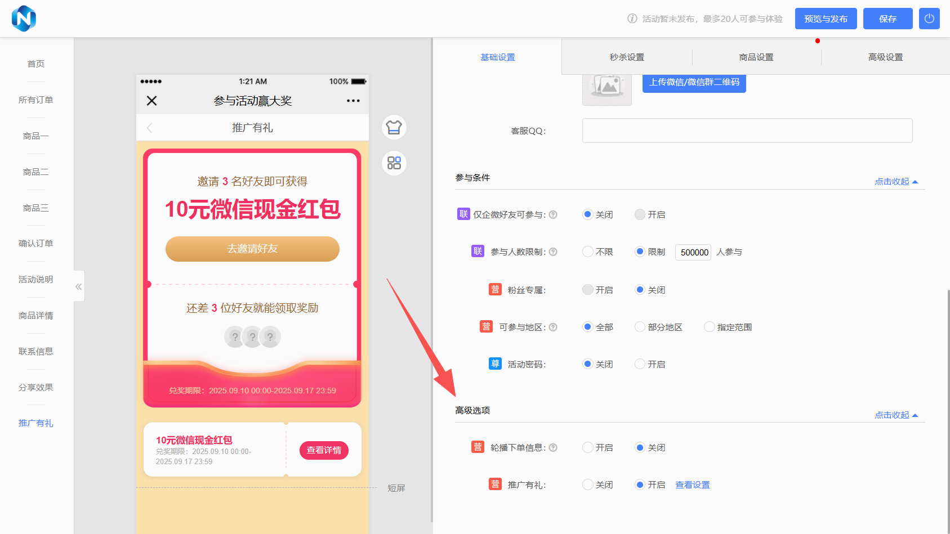Enable 活动密码 by selecting 开启

click(640, 364)
